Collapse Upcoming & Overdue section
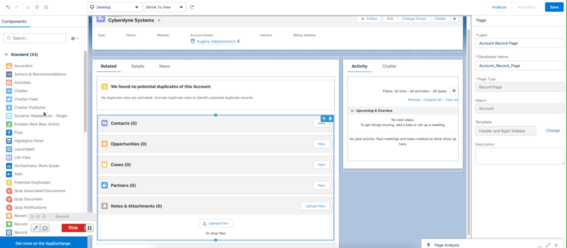Screen dimensions: 567x248 pos(352,110)
